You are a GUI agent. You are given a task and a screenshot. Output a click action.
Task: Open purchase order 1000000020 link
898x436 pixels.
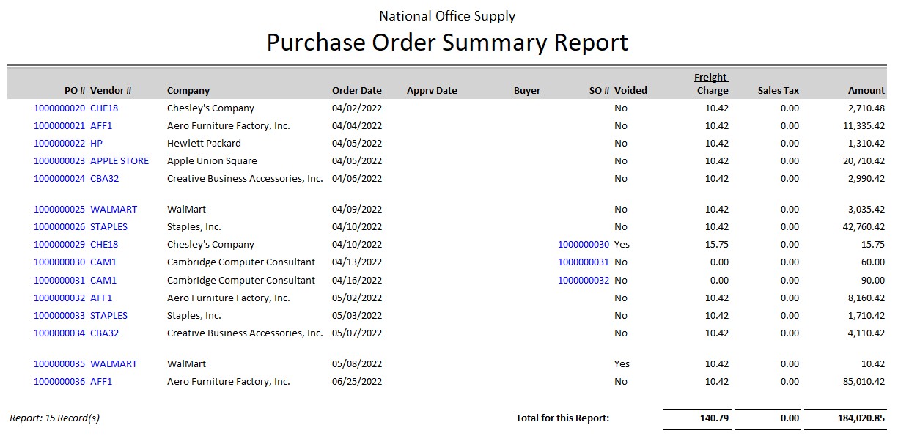59,108
